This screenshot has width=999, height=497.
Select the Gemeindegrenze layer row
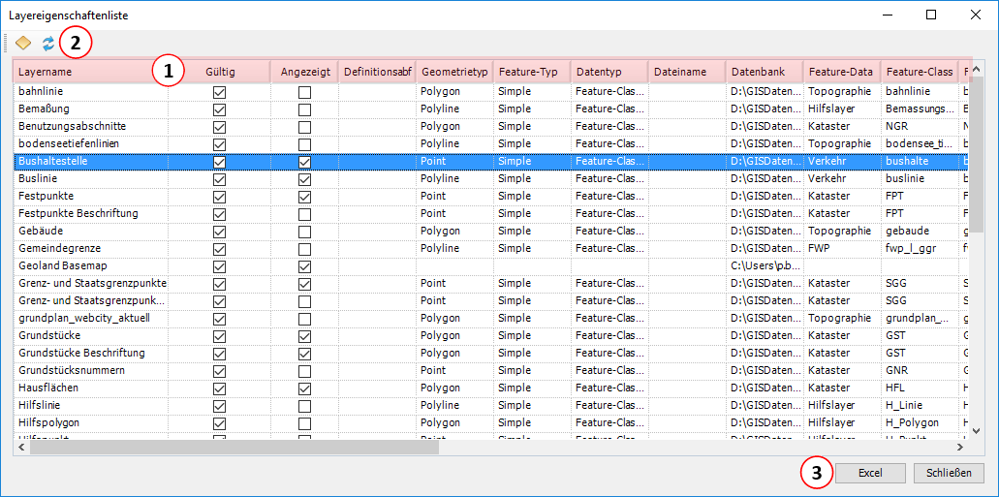(x=87, y=249)
